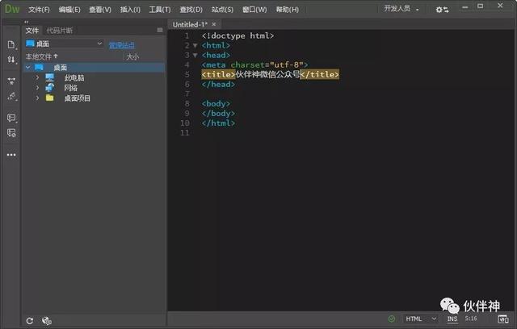Click the File Management arrows icon

coord(11,60)
